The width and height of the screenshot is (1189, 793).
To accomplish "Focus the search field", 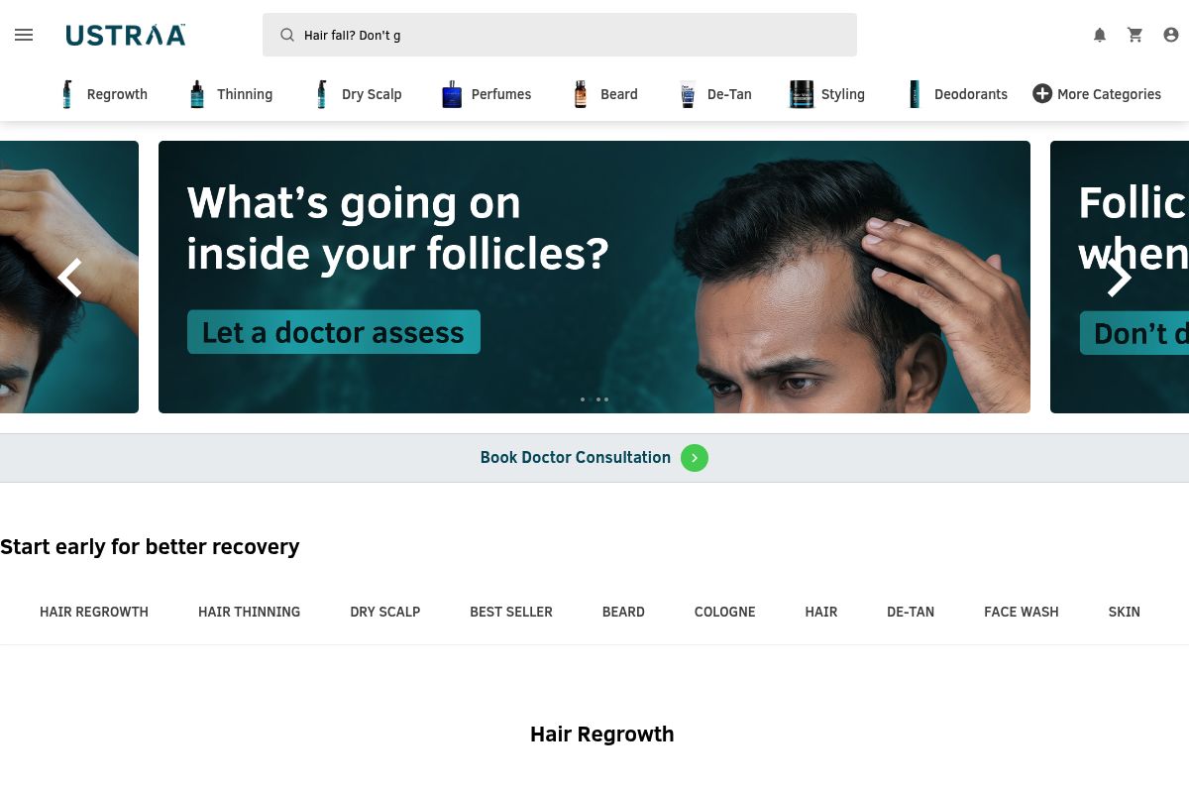I will 560,35.
